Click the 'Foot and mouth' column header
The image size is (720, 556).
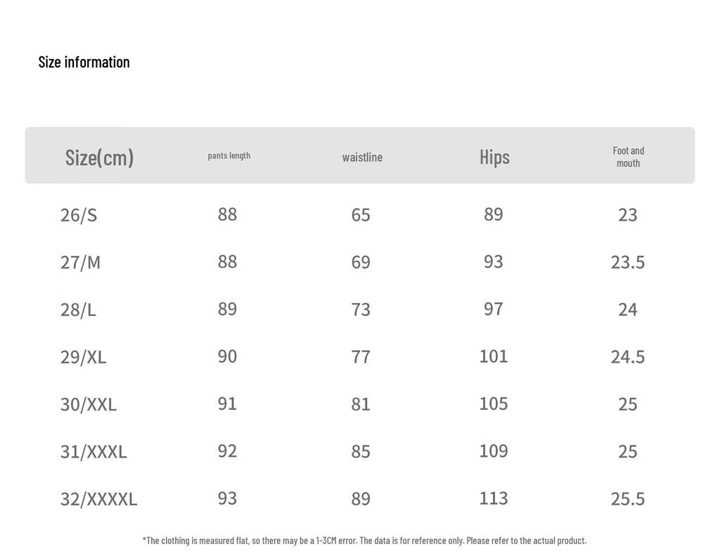point(628,157)
